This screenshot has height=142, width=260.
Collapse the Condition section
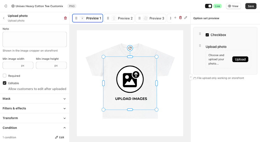35,128
